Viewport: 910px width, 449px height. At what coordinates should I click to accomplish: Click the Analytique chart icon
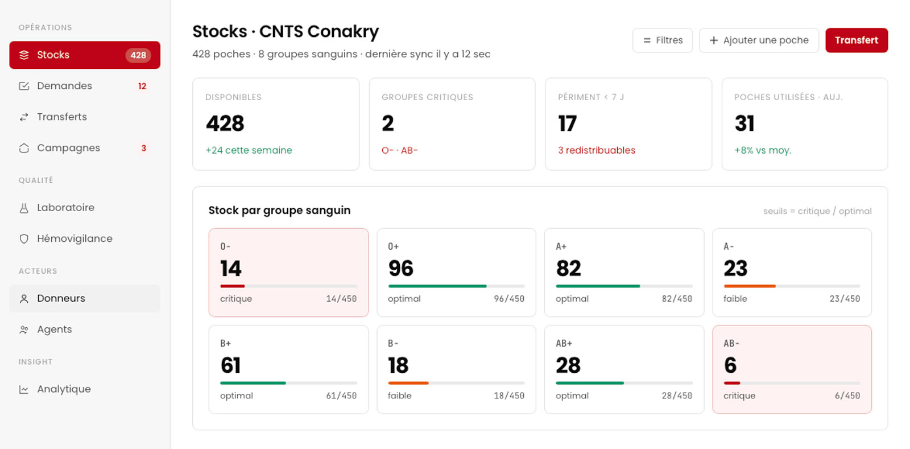click(24, 389)
